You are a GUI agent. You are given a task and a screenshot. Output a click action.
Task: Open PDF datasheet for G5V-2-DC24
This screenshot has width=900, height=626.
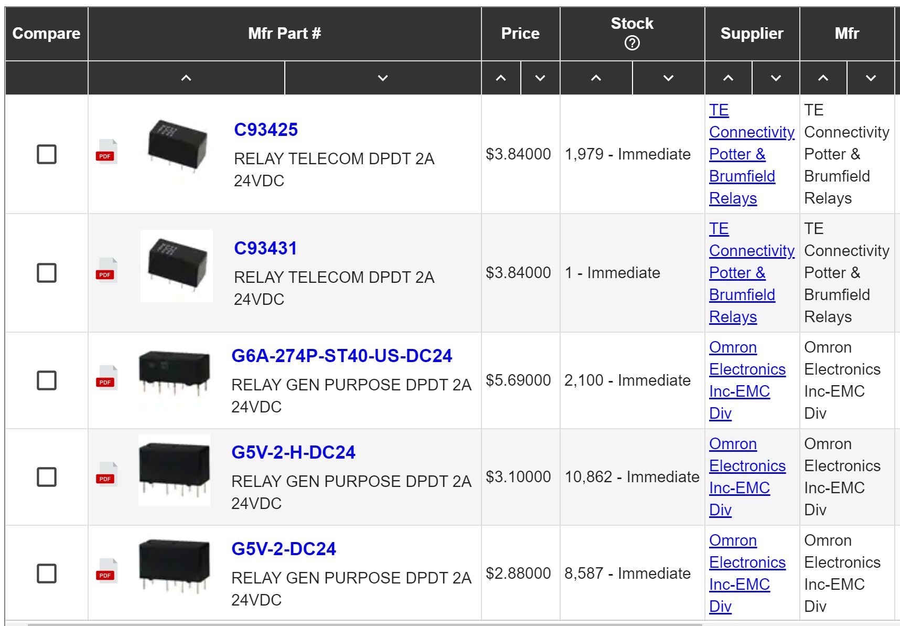pos(106,571)
